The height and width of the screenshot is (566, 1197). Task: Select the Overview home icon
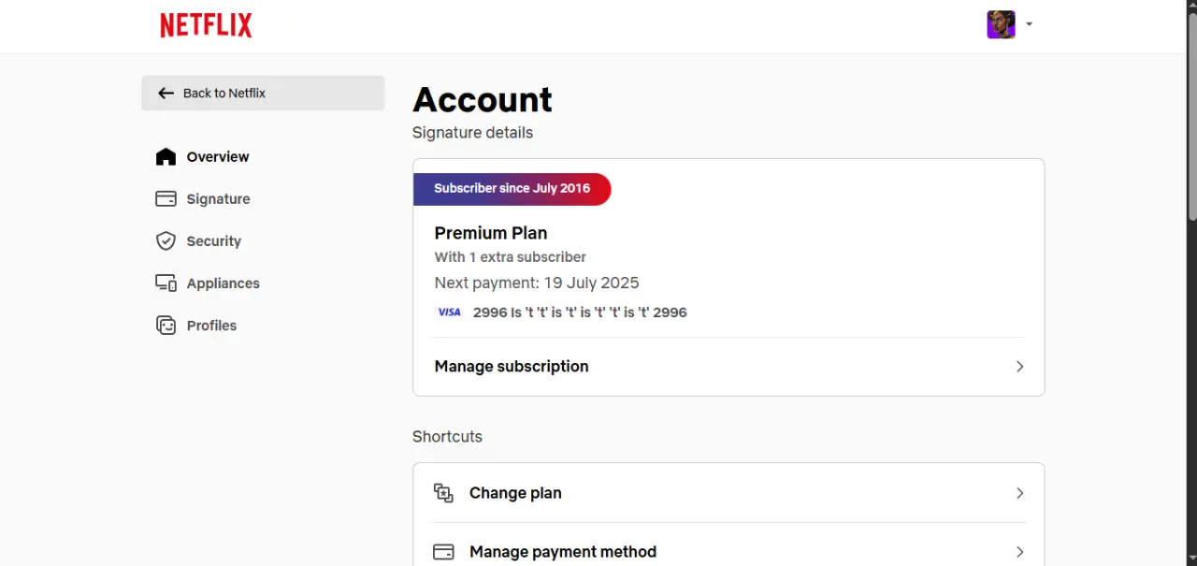[x=166, y=156]
